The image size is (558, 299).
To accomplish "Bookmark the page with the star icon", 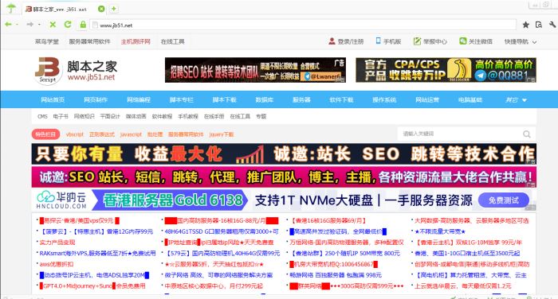I will [525, 25].
